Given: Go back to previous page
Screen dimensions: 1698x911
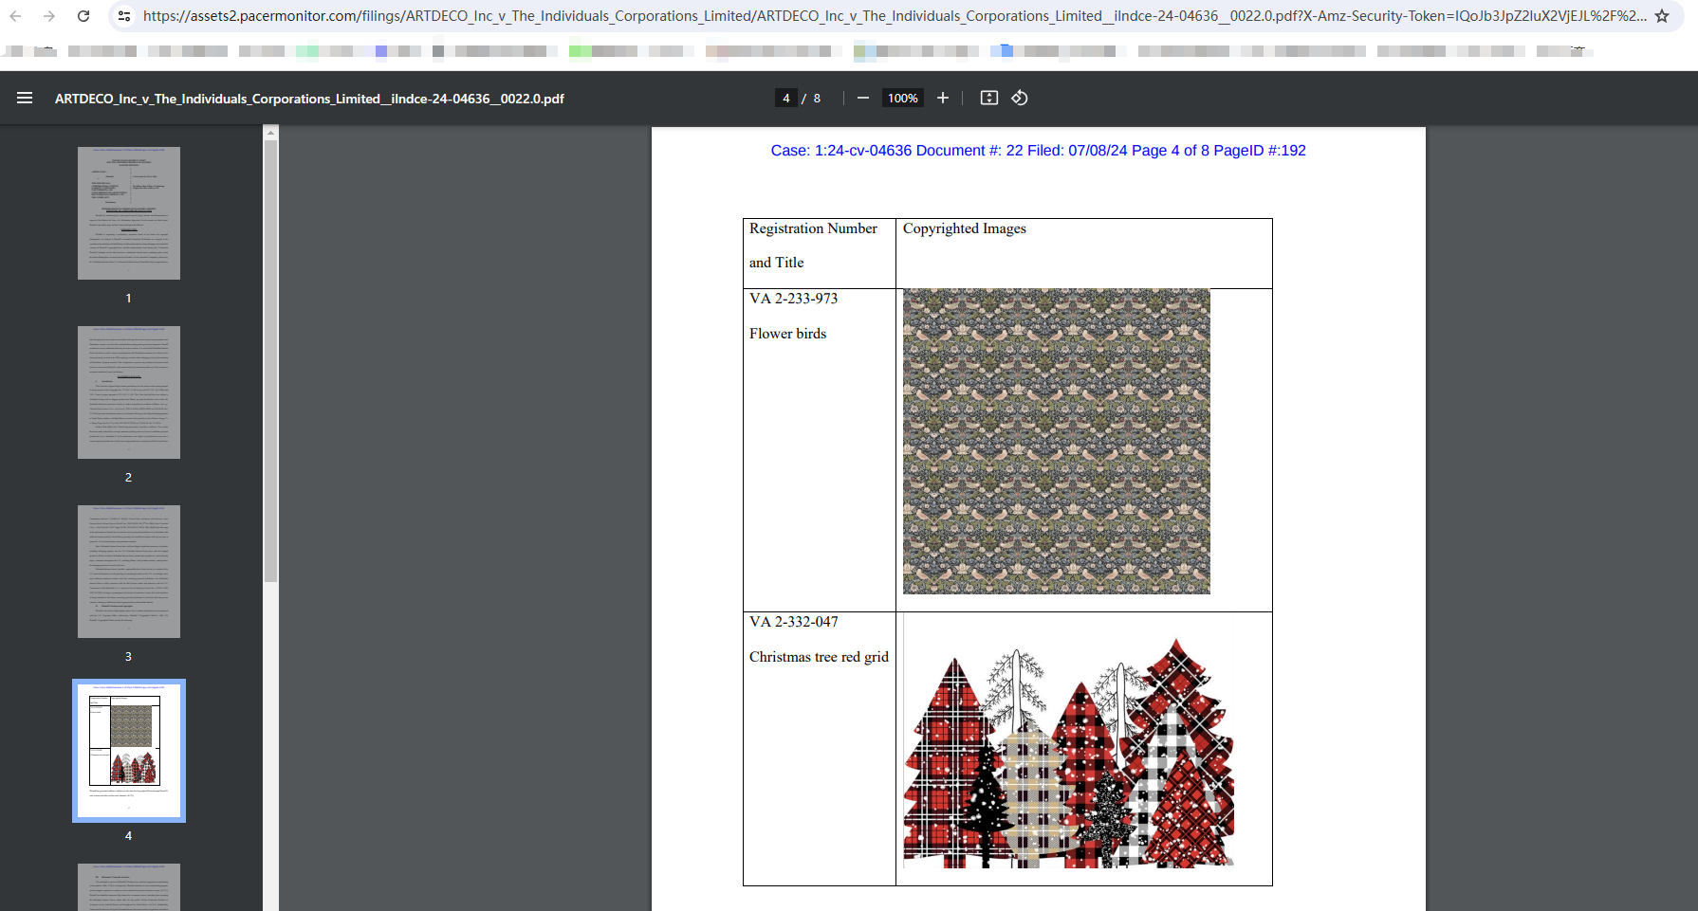Looking at the screenshot, I should pyautogui.click(x=16, y=16).
